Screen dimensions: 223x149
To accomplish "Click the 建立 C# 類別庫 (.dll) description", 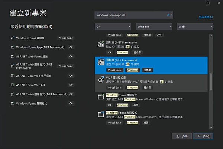I will pos(122,47).
